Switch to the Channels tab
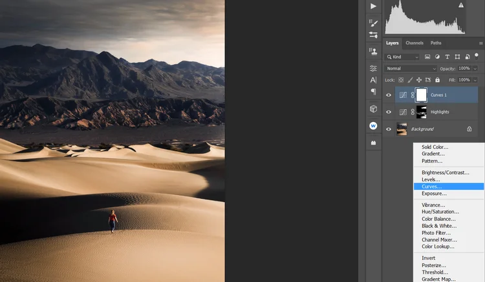 click(x=415, y=43)
